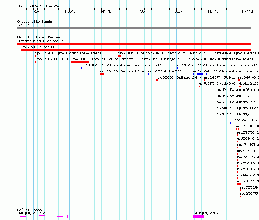
Task: Click the ZNF80|NM_007136 gene label
Action: point(206,213)
